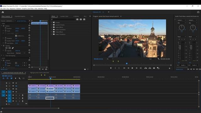The image size is (201, 113).
Task: Open the Program Monitor settings wrench
Action: click(158, 59)
